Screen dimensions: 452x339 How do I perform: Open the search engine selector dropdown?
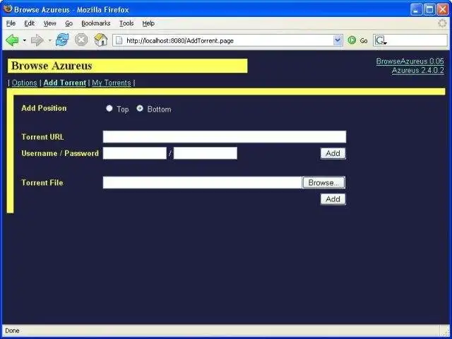pos(381,41)
